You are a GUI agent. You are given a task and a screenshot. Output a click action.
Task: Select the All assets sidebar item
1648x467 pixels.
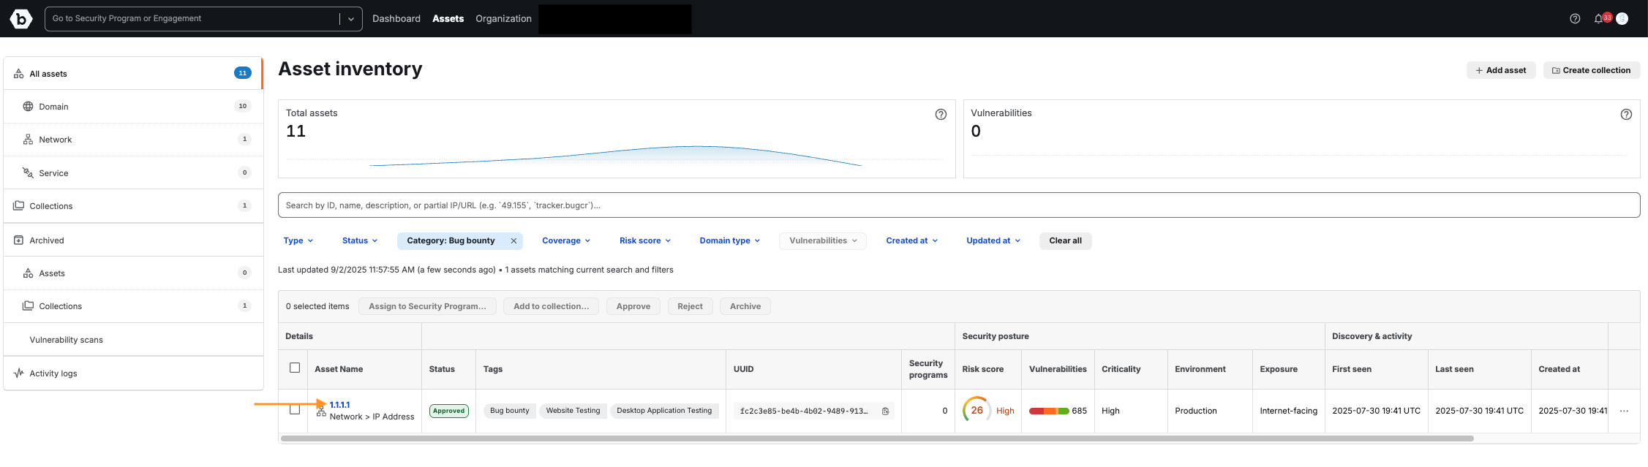[132, 73]
